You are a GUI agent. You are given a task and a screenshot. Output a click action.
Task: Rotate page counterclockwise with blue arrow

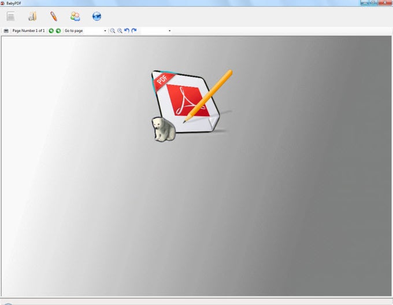click(x=127, y=30)
